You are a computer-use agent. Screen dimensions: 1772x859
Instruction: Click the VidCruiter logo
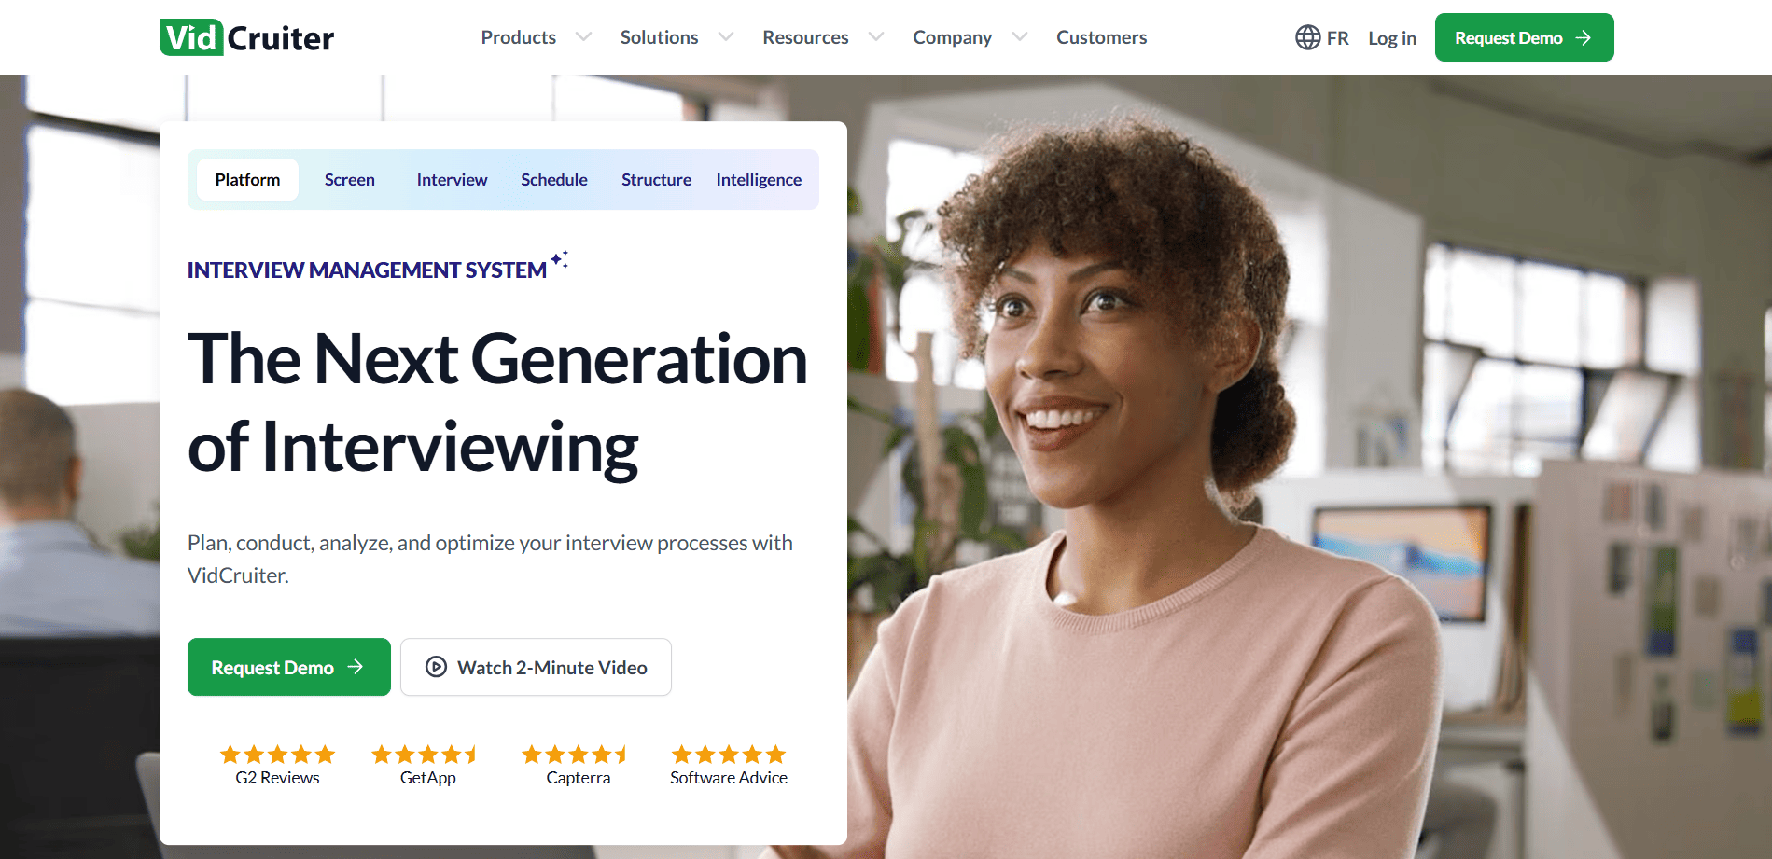[x=246, y=37]
